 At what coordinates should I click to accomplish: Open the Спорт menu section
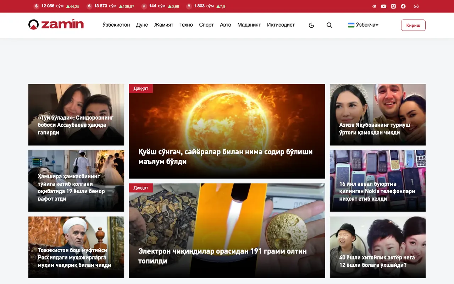click(x=206, y=25)
